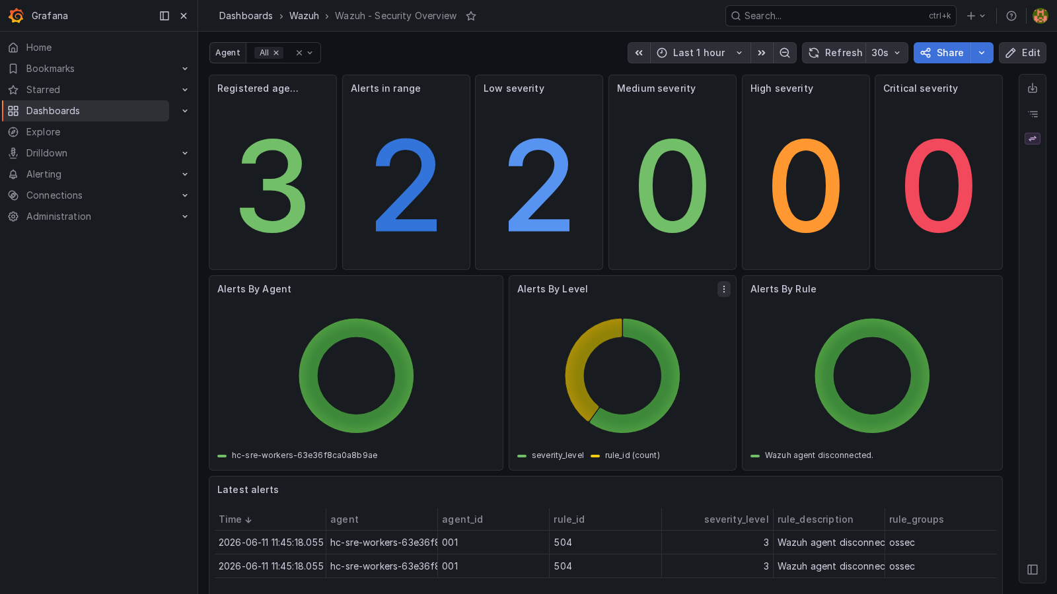Expand the Dashboards section chevron

click(185, 111)
